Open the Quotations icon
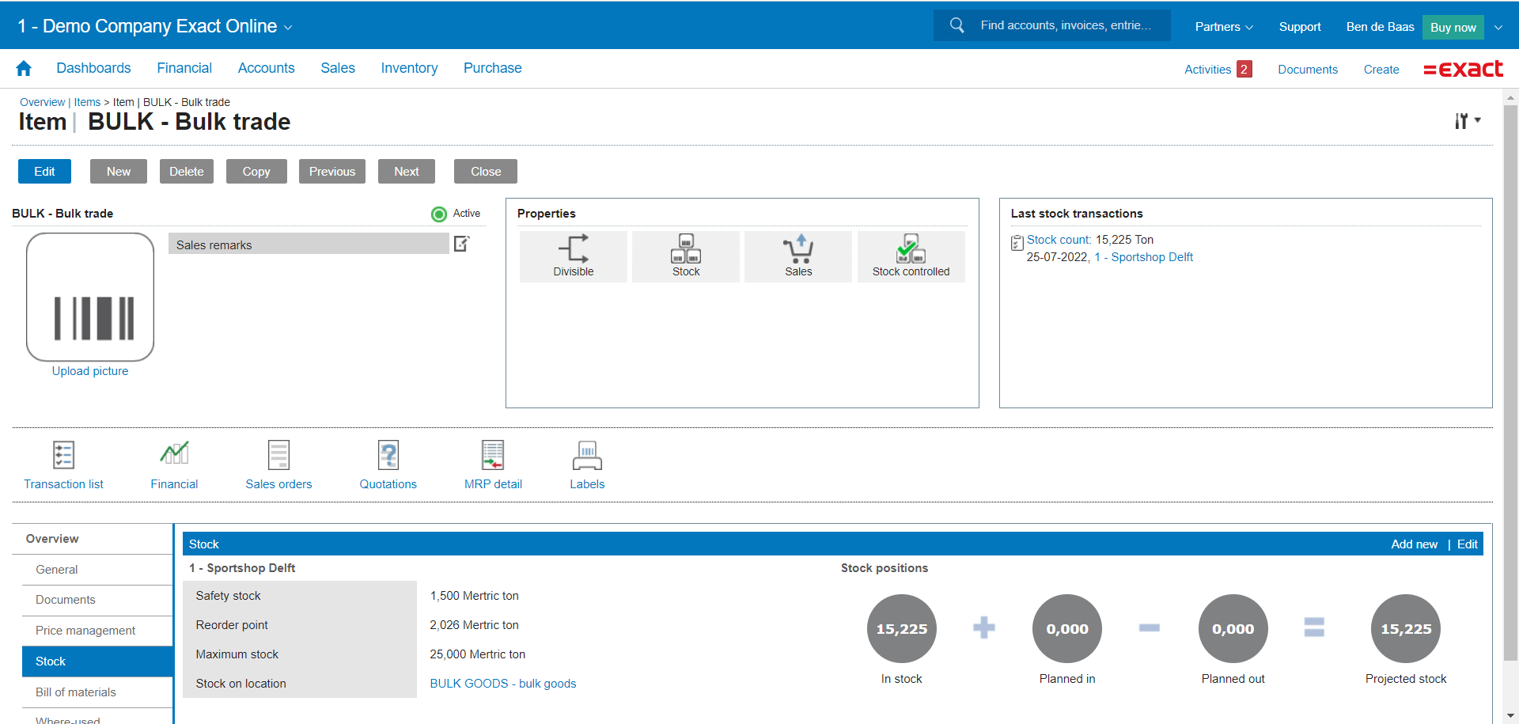The image size is (1519, 724). (388, 456)
